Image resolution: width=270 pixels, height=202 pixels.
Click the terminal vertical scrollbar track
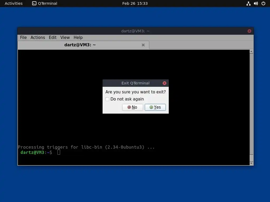click(251, 104)
